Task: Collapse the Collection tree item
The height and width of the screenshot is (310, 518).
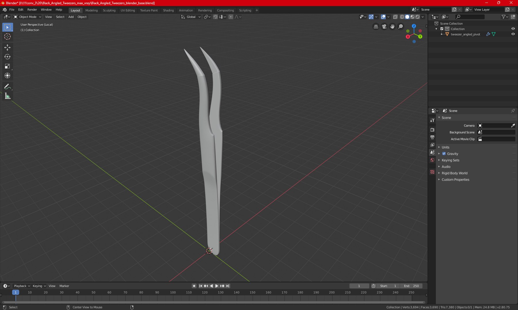Action: click(437, 29)
